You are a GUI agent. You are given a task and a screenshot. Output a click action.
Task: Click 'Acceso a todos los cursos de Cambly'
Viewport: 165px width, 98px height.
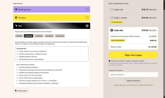point(30,75)
